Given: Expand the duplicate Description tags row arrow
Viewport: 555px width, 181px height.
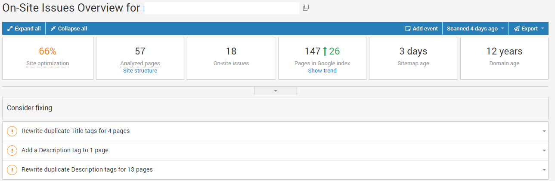Looking at the screenshot, I should point(544,170).
